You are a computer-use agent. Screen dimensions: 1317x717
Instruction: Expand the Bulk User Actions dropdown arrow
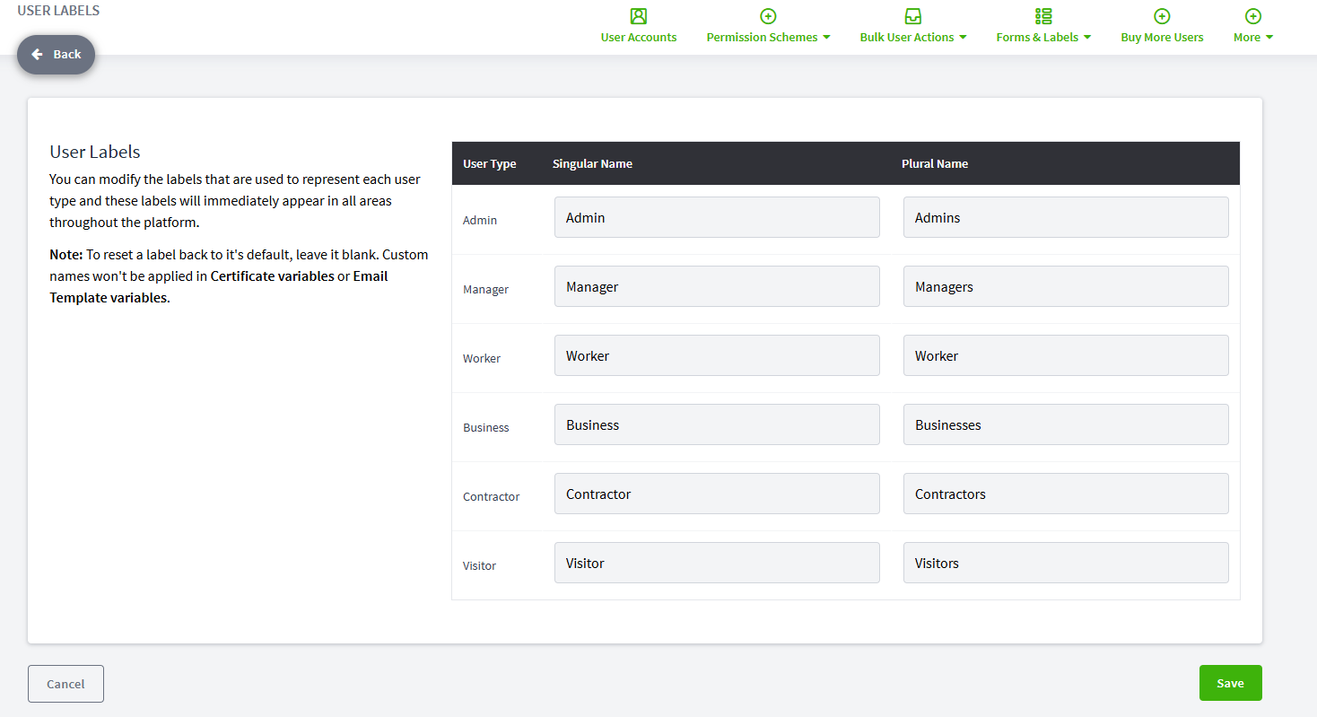pyautogui.click(x=963, y=38)
